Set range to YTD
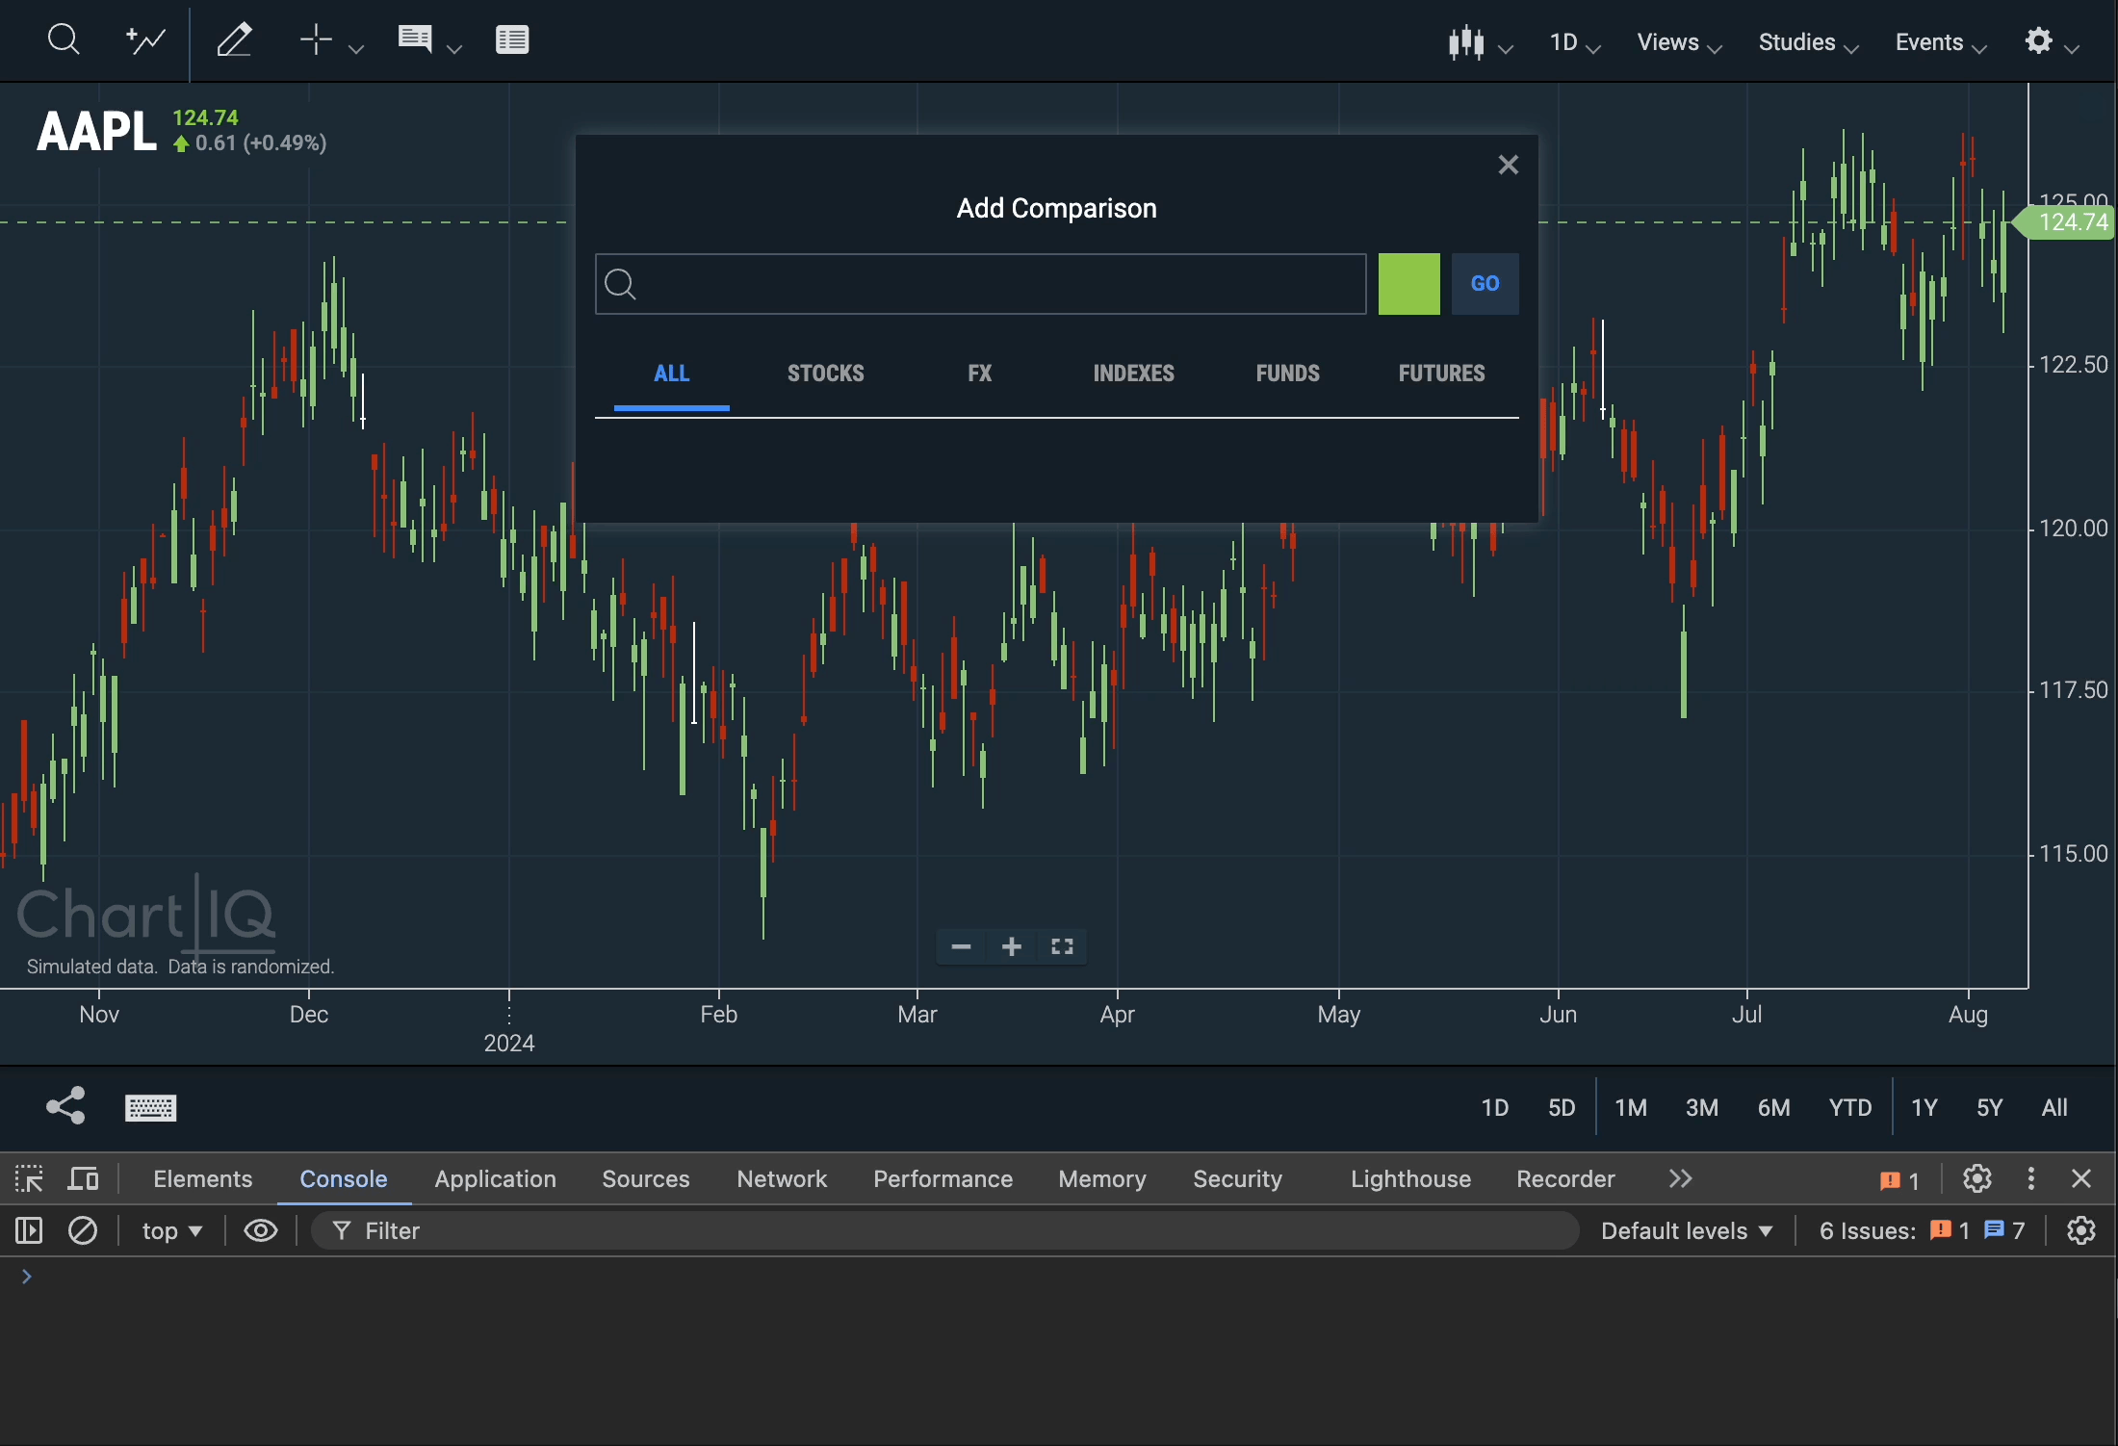The height and width of the screenshot is (1446, 2118). coord(1850,1108)
